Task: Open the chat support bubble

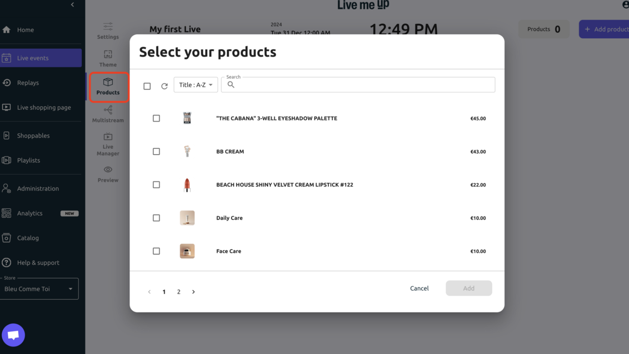Action: pos(14,335)
